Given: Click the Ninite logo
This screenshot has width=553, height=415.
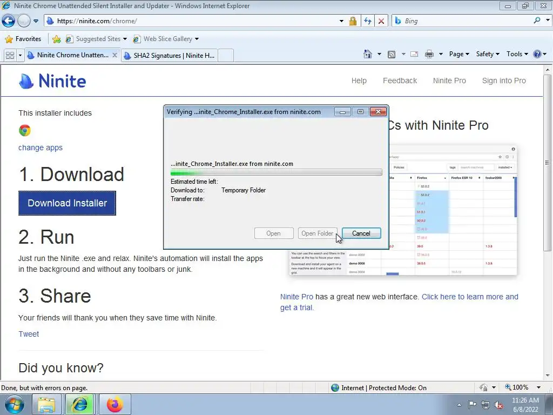Looking at the screenshot, I should click(x=52, y=81).
